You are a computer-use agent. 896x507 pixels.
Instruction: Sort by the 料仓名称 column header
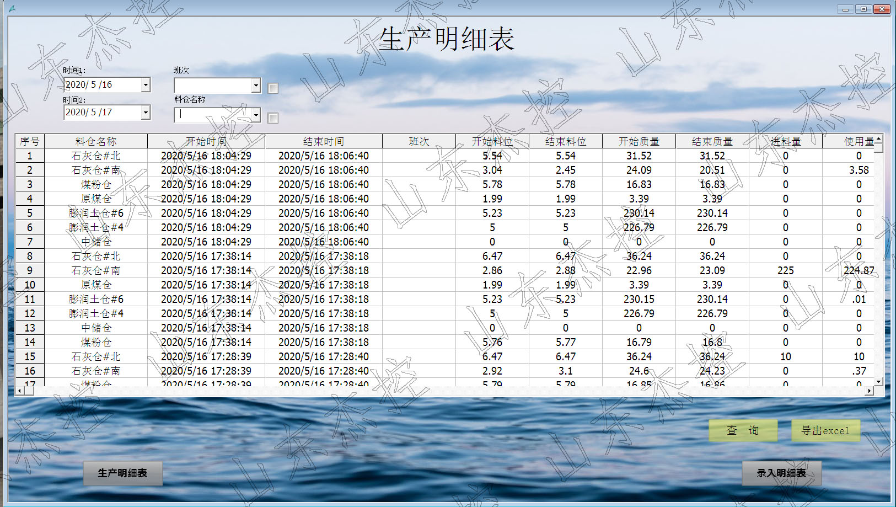pyautogui.click(x=96, y=141)
